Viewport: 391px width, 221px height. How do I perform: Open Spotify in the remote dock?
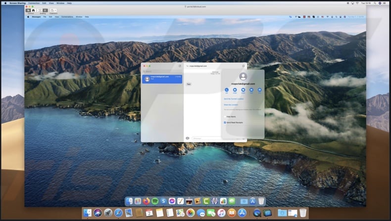(155, 201)
